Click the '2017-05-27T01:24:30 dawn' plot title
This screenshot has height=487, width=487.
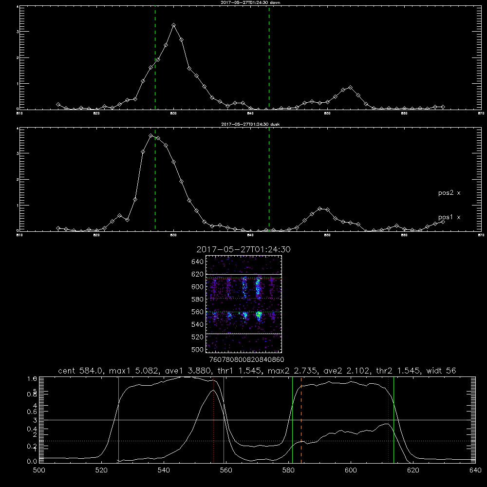pyautogui.click(x=250, y=2)
